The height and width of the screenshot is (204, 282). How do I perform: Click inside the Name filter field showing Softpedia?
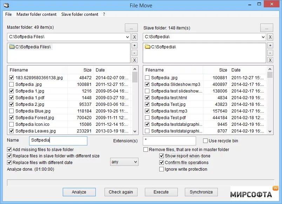pyautogui.click(x=58, y=140)
